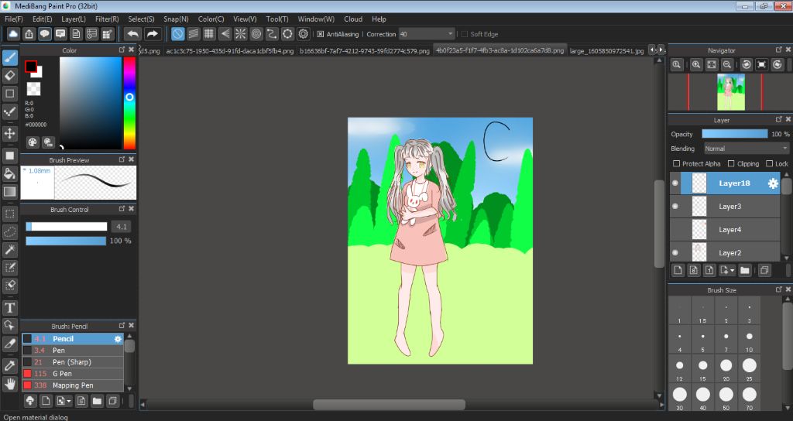This screenshot has width=793, height=421.
Task: Click the Undo arrow in toolbar
Action: click(x=132, y=34)
